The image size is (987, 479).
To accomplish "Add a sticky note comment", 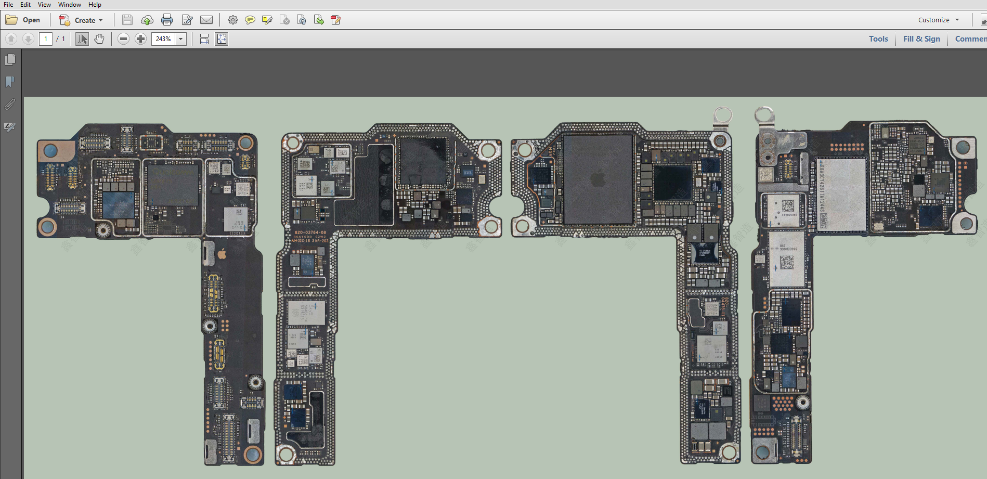I will coord(250,20).
